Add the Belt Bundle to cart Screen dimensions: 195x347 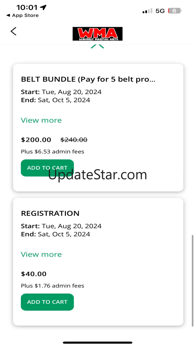tap(47, 168)
